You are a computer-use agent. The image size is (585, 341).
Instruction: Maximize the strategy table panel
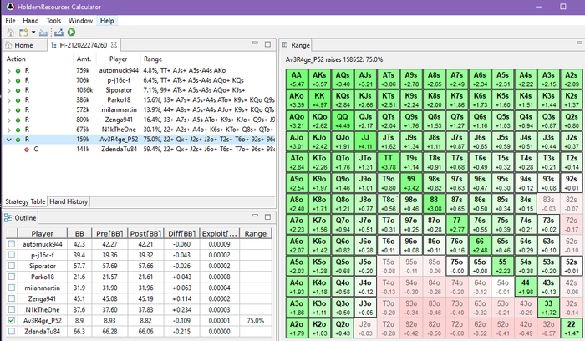coord(267,44)
